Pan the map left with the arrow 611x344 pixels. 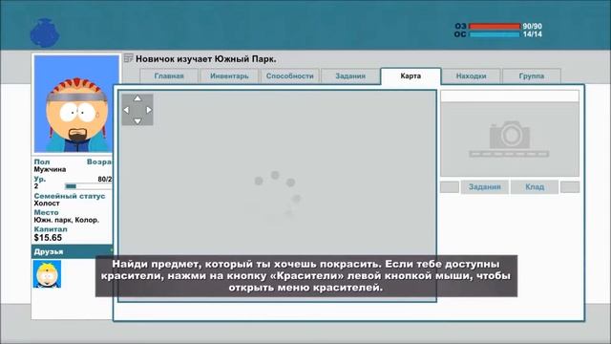[126, 110]
